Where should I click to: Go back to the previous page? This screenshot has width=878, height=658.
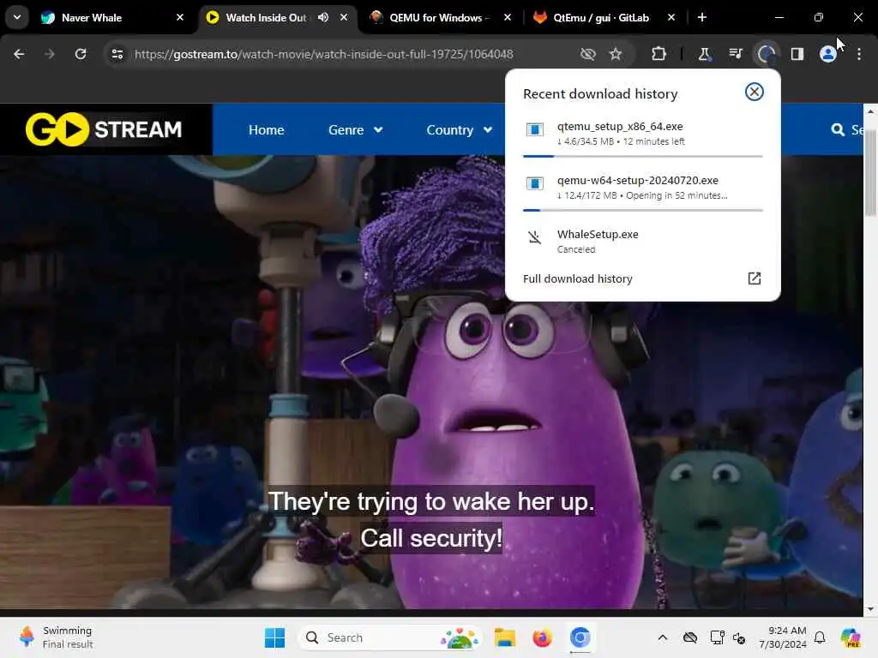[x=19, y=54]
